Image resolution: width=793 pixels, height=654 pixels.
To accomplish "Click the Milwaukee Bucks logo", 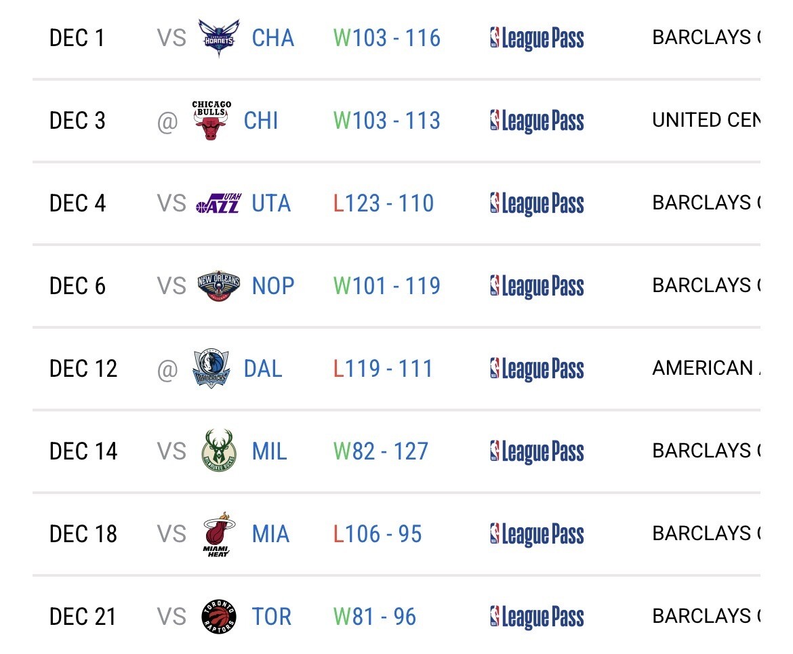I will coord(218,451).
